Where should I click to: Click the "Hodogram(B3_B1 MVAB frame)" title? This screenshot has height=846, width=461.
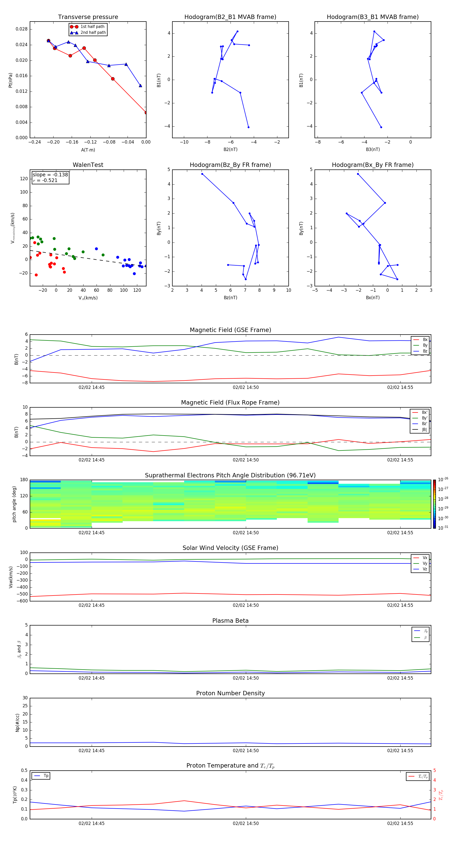pos(373,17)
